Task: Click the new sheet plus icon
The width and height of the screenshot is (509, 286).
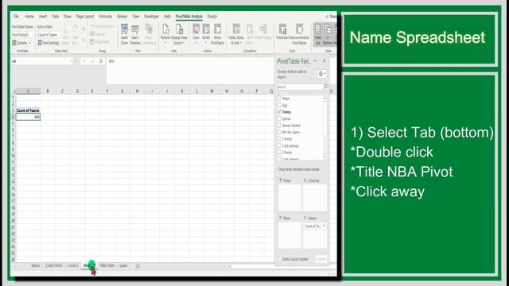Action: click(x=138, y=266)
